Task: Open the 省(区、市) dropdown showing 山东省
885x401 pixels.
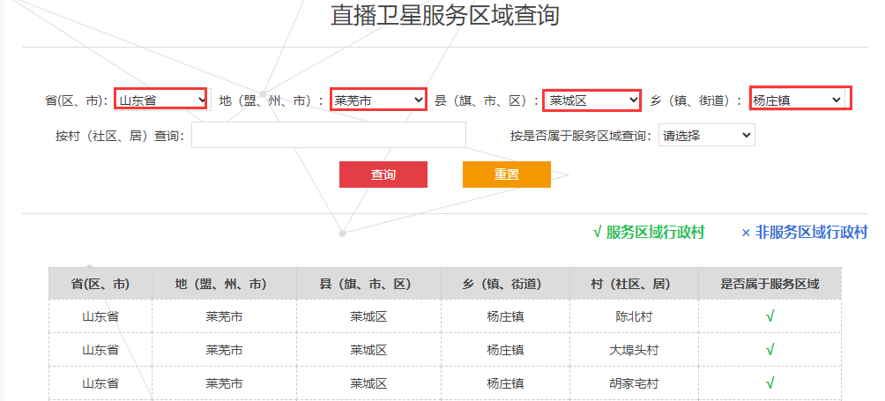Action: coord(160,100)
